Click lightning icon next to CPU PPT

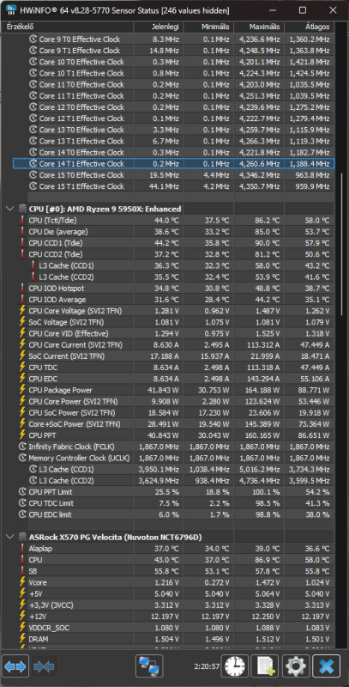point(22,435)
